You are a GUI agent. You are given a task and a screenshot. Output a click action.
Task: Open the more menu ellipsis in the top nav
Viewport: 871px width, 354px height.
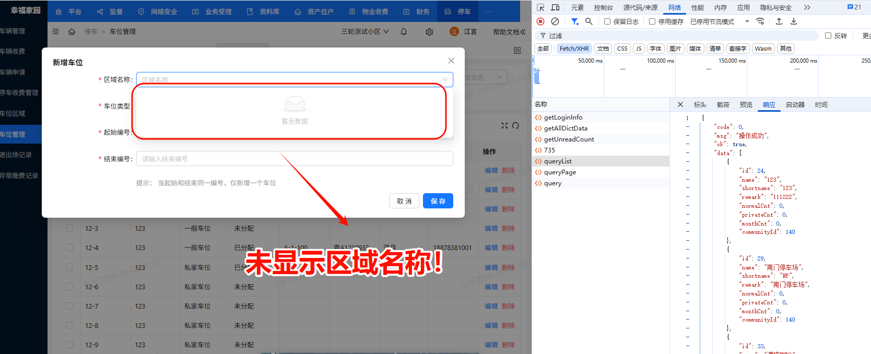tap(489, 11)
